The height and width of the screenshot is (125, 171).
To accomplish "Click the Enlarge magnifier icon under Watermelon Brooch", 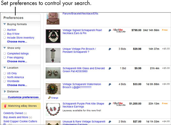I will tap(50, 98).
